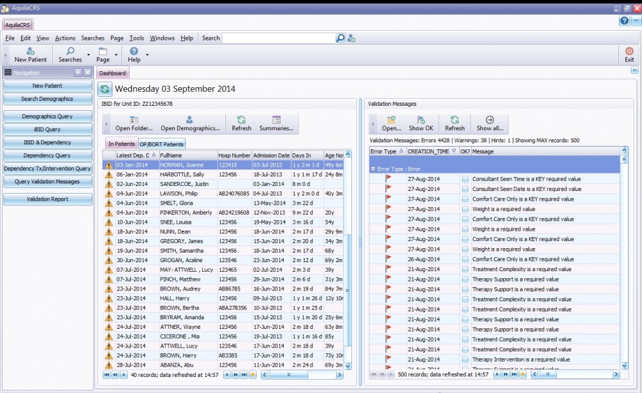Collapse the Error Type : Error group
The height and width of the screenshot is (393, 642).
(x=374, y=169)
